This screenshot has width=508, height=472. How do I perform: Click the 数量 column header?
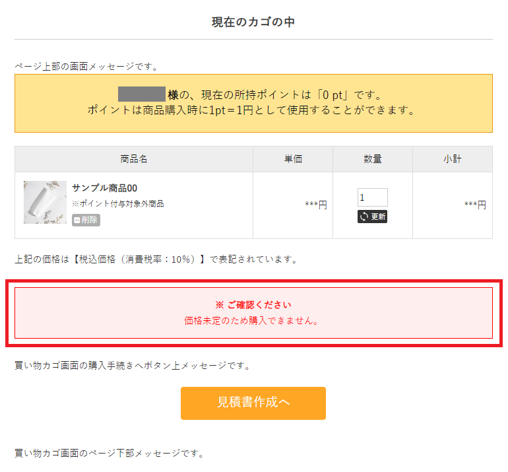pyautogui.click(x=373, y=159)
